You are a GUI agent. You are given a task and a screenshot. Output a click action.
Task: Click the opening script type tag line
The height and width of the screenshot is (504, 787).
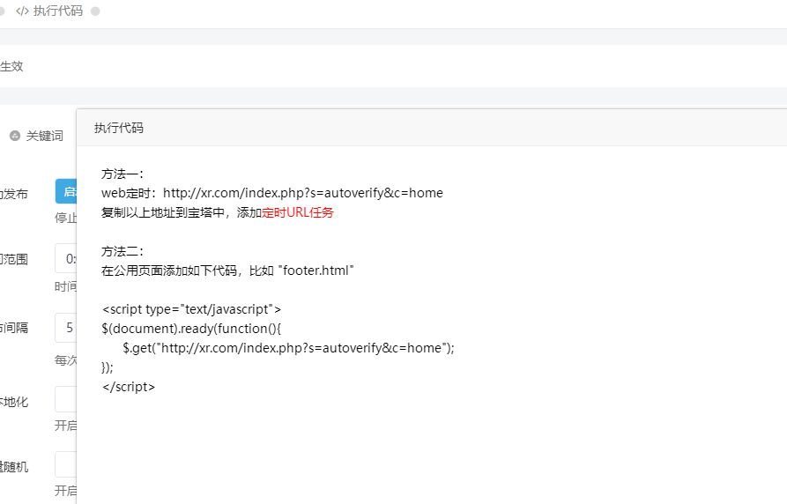coord(191,309)
